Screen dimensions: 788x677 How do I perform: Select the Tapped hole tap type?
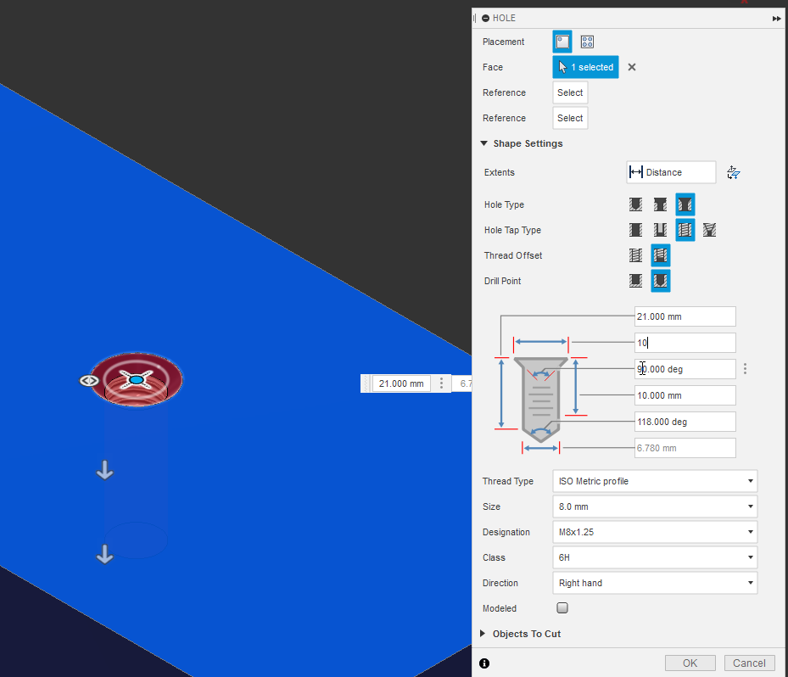click(x=685, y=230)
